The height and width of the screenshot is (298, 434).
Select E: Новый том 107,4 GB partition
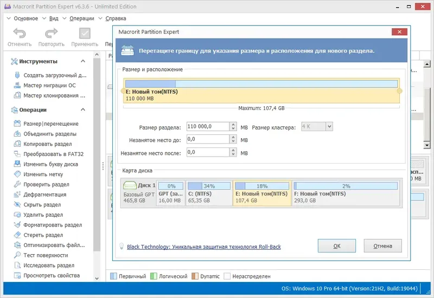tap(262, 193)
